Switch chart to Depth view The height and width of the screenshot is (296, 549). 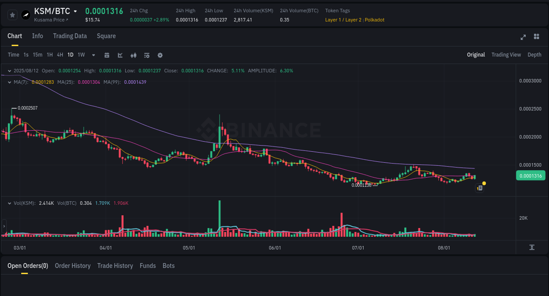535,55
